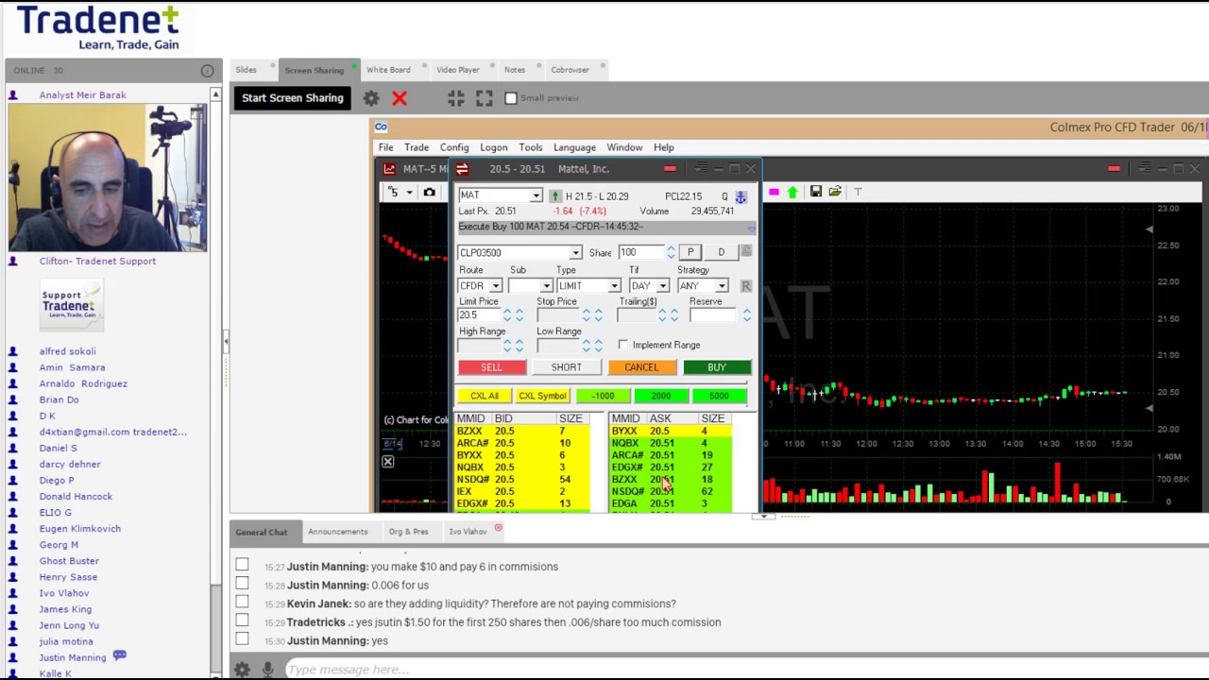Screen dimensions: 1209x680
Task: Open the File menu
Action: (385, 147)
